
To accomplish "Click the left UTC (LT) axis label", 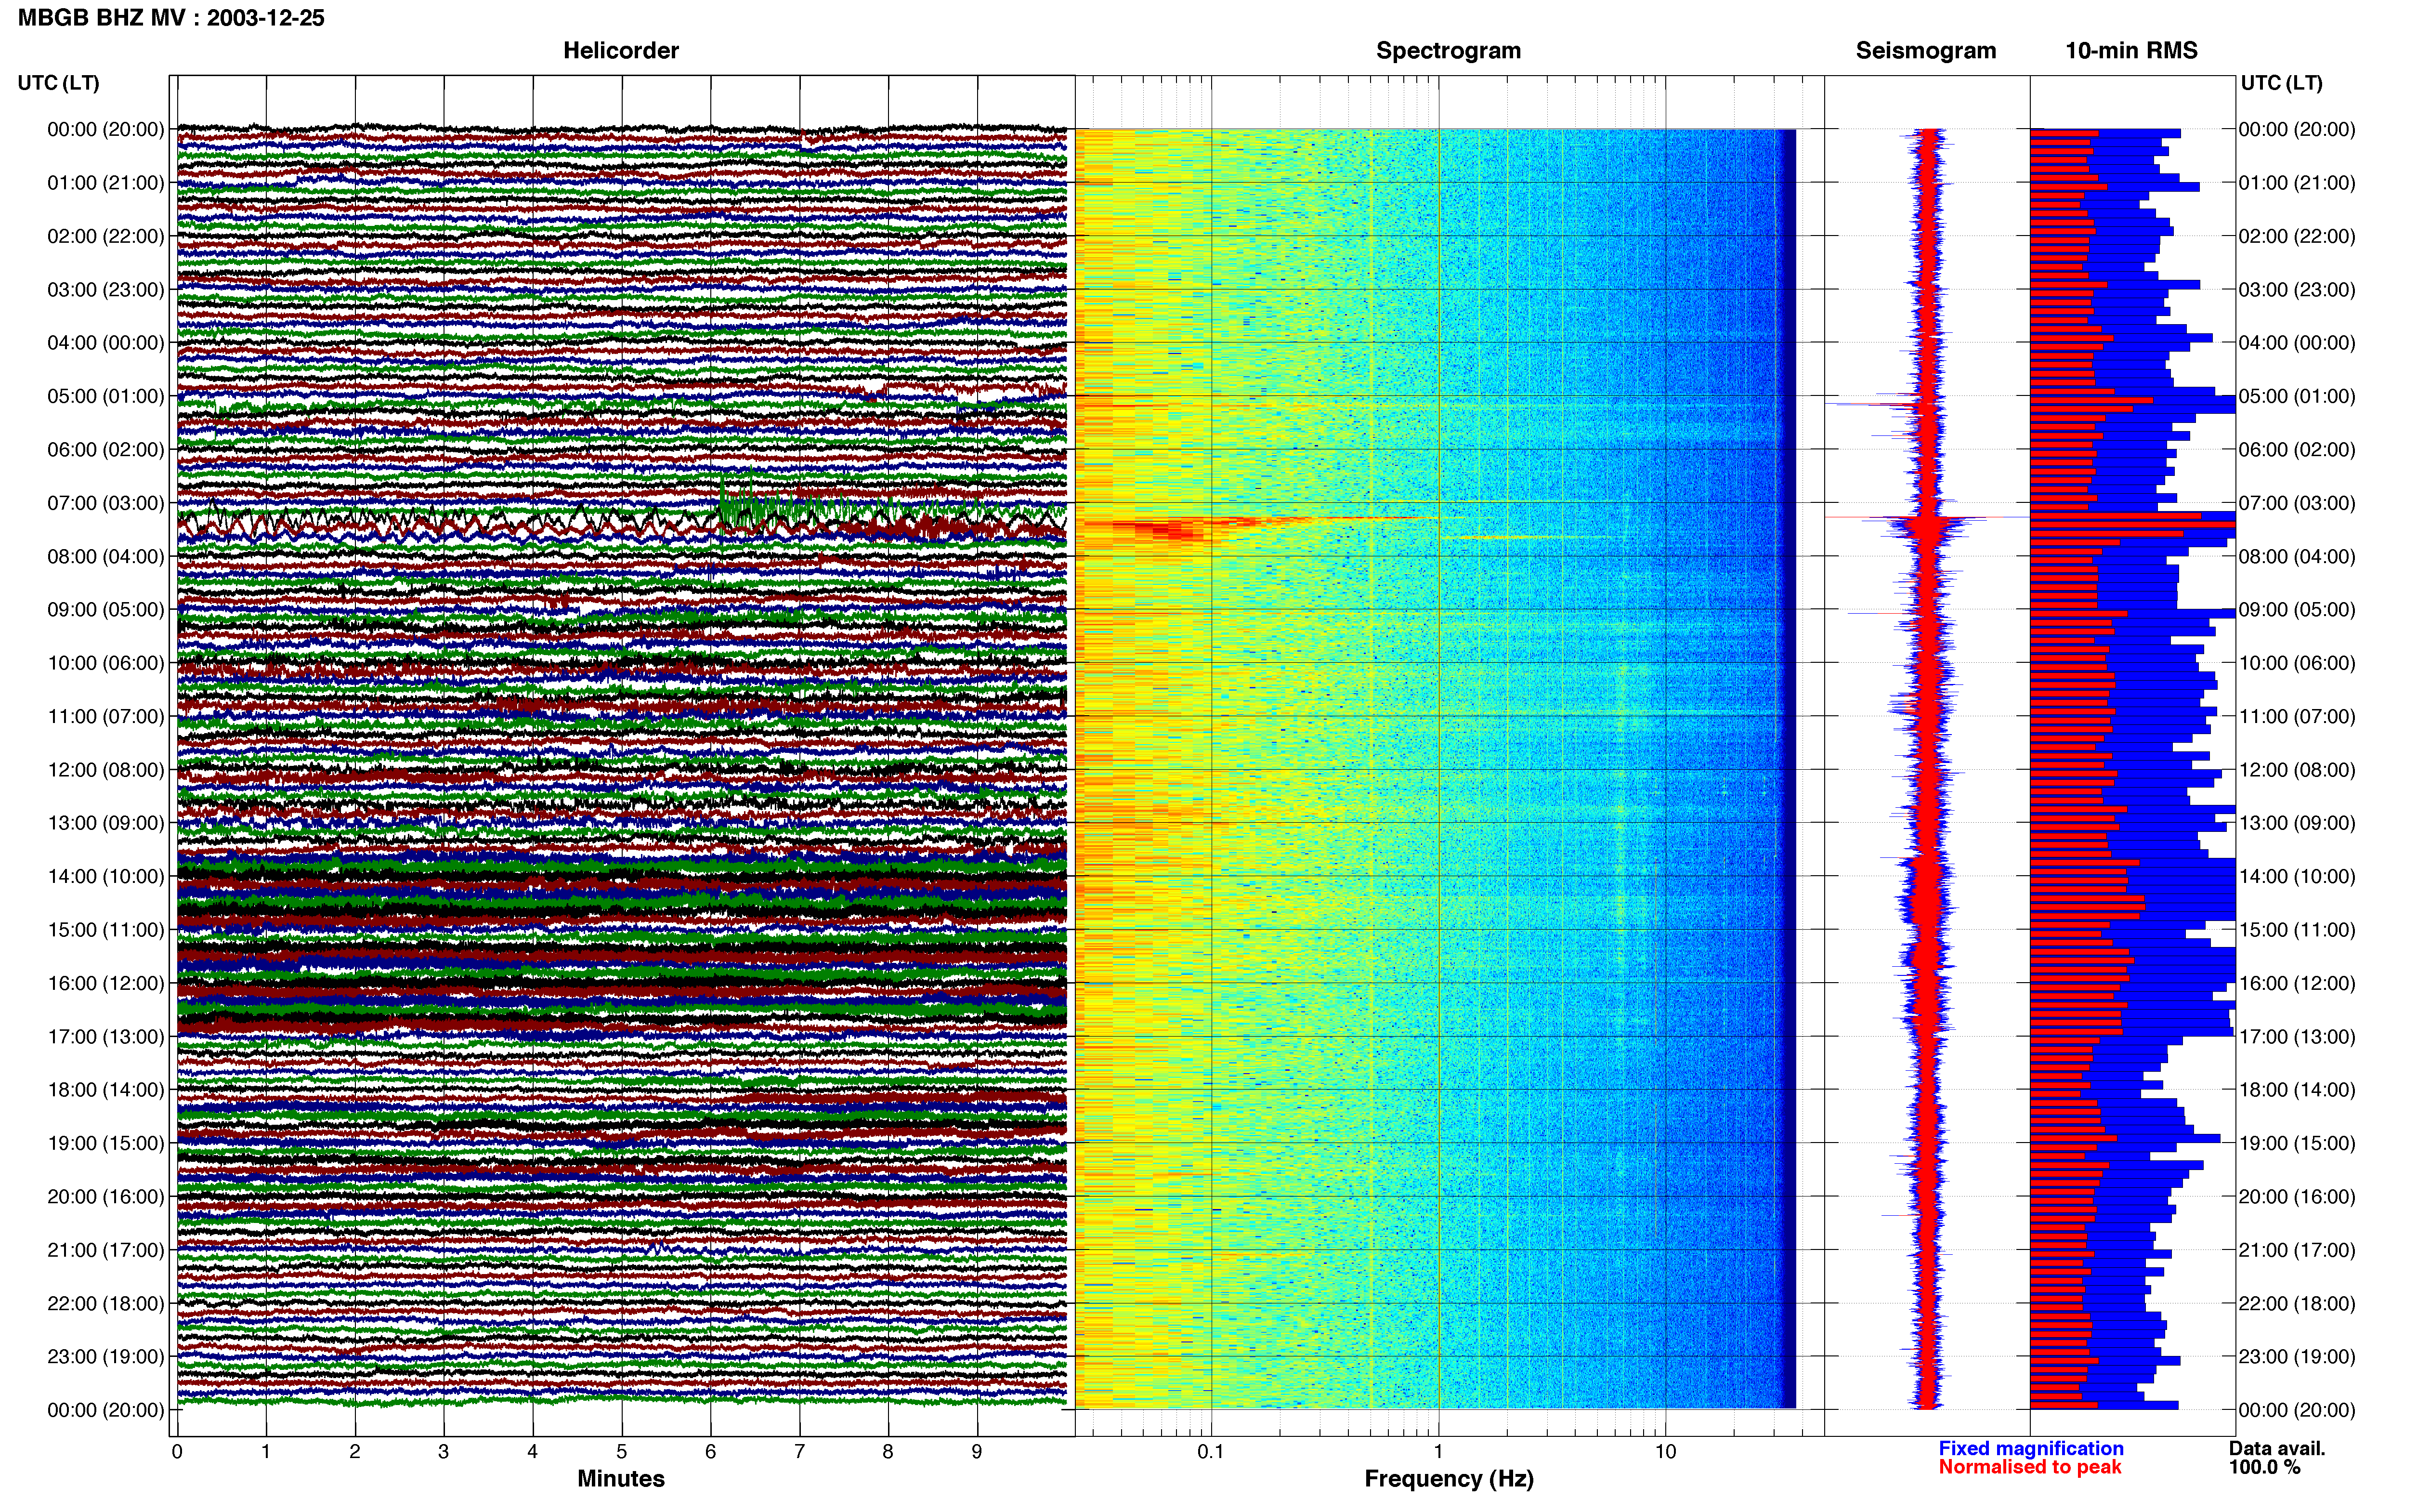I will 59,83.
